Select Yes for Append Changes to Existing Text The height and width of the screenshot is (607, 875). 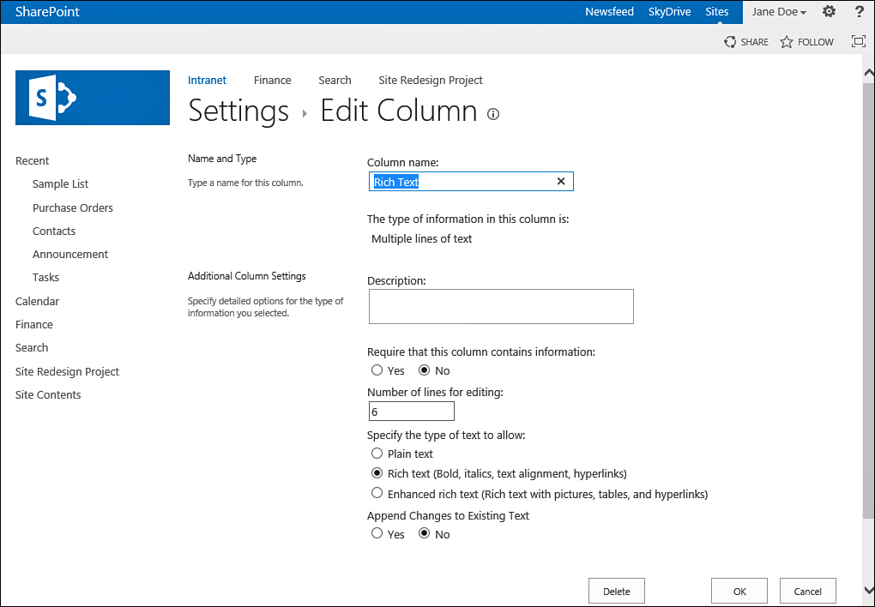pyautogui.click(x=377, y=533)
